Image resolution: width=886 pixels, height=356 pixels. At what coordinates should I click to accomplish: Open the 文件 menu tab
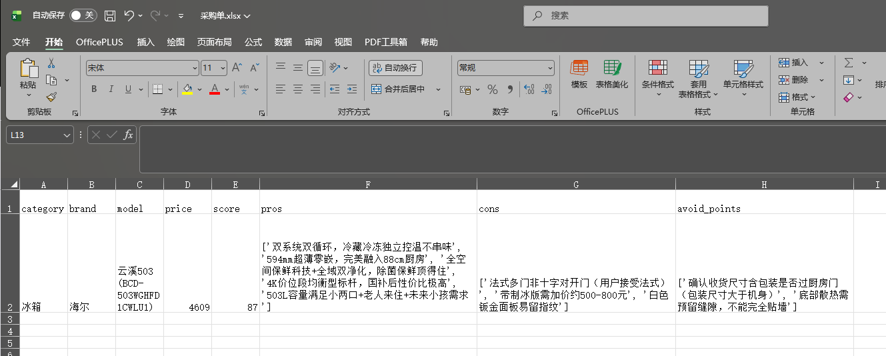click(21, 42)
